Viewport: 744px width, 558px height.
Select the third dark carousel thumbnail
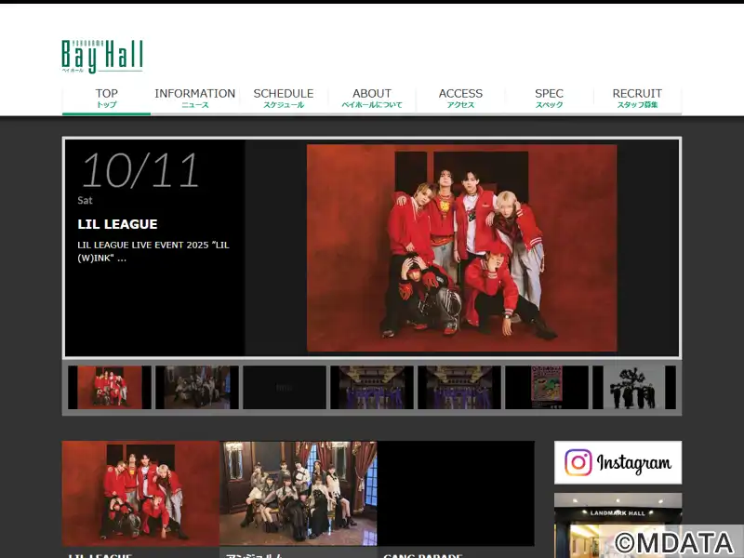(x=285, y=387)
